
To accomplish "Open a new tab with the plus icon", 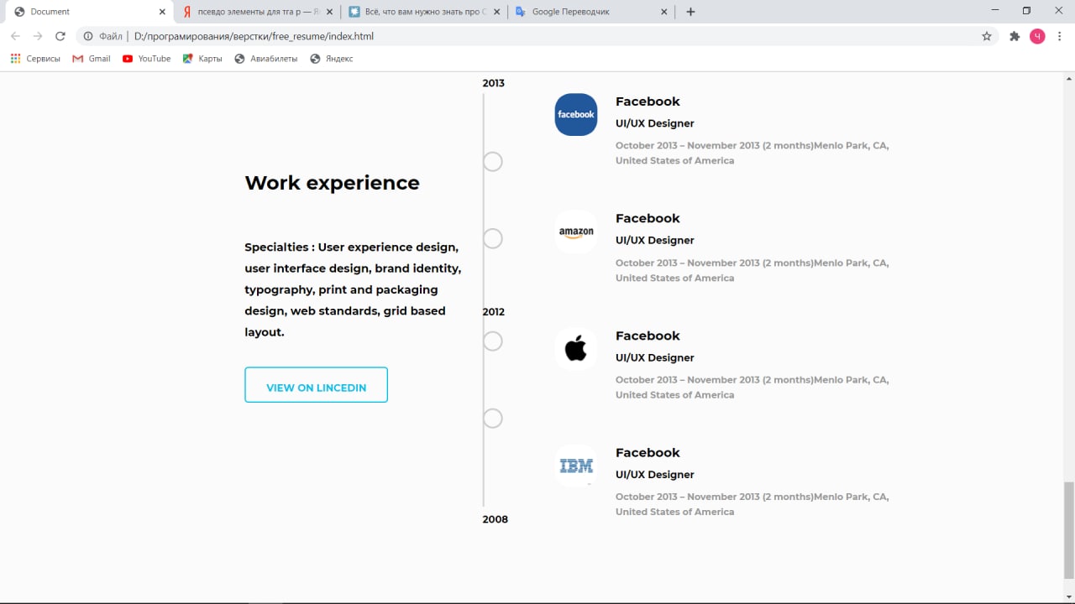I will click(x=690, y=12).
